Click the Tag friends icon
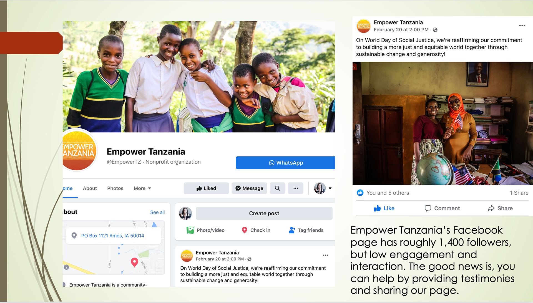 point(292,230)
